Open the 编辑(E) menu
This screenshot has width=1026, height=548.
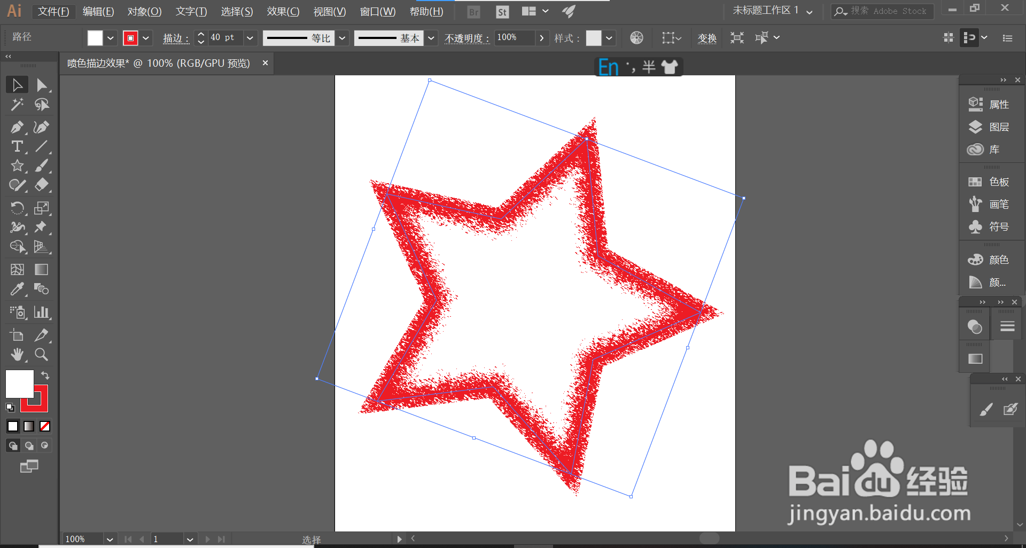pyautogui.click(x=98, y=11)
